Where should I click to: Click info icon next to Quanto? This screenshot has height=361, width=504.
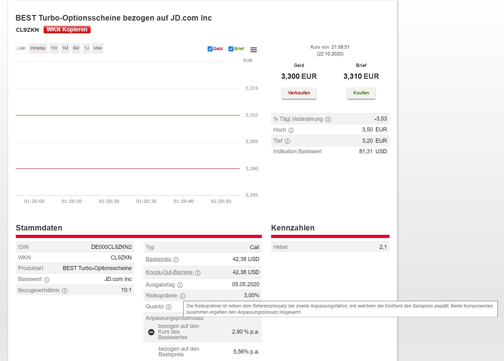[x=169, y=307]
